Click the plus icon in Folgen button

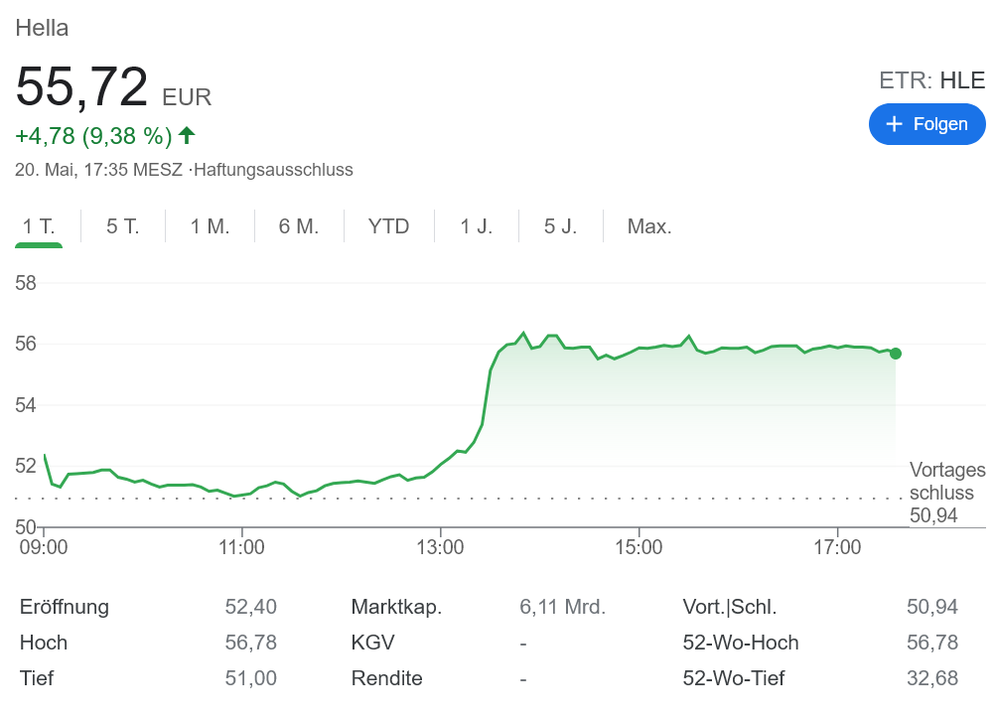[x=894, y=124]
